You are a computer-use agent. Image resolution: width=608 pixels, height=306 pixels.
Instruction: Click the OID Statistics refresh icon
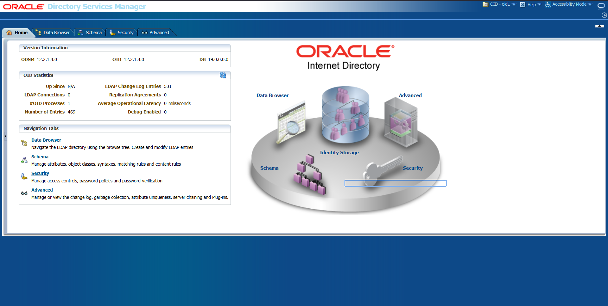(x=223, y=75)
